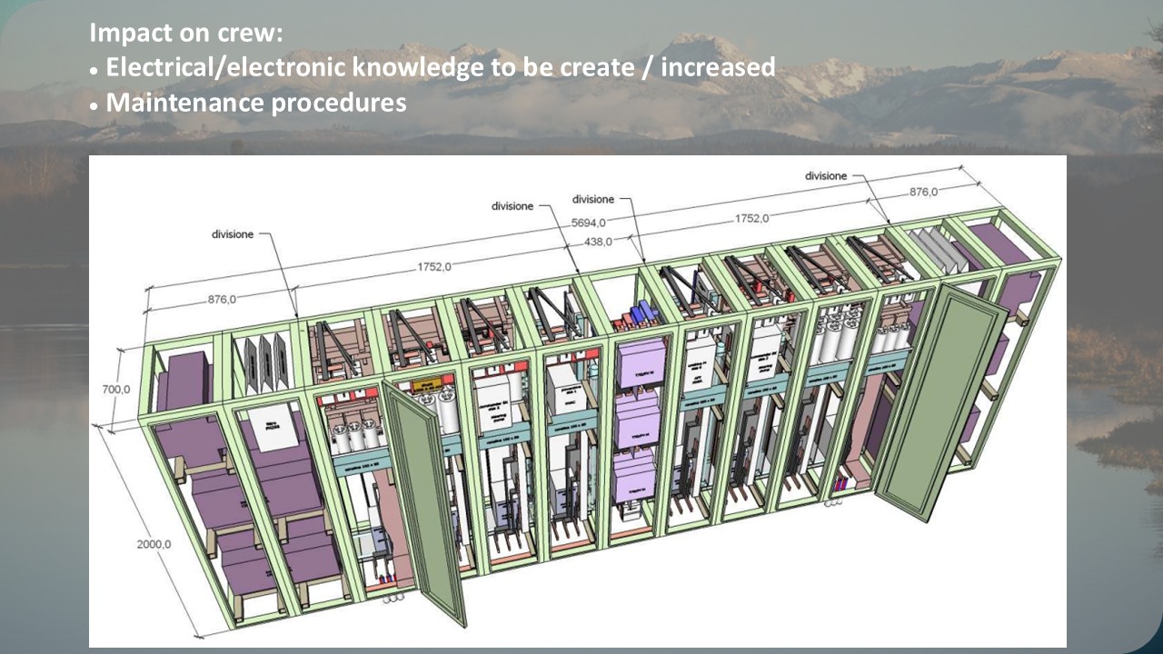This screenshot has width=1163, height=654.
Task: Click the 5694,0 overall length dimension
Action: tap(588, 221)
